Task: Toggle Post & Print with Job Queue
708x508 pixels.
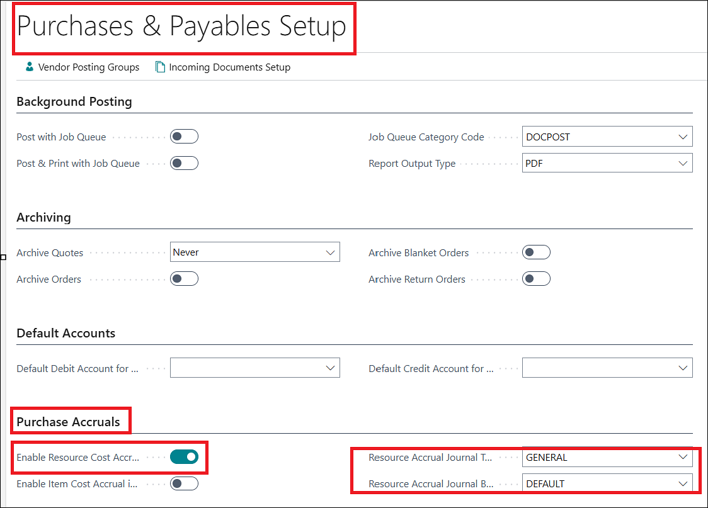Action: [184, 163]
